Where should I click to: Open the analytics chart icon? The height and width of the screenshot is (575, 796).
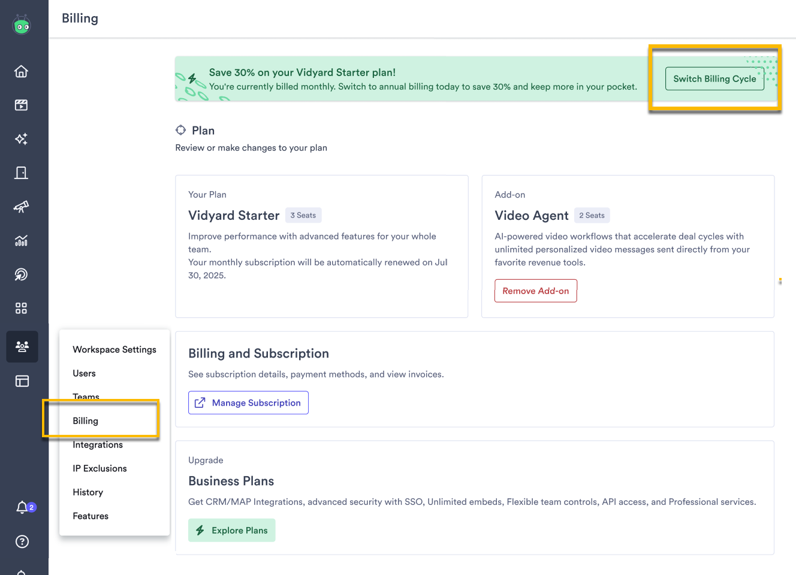tap(21, 241)
